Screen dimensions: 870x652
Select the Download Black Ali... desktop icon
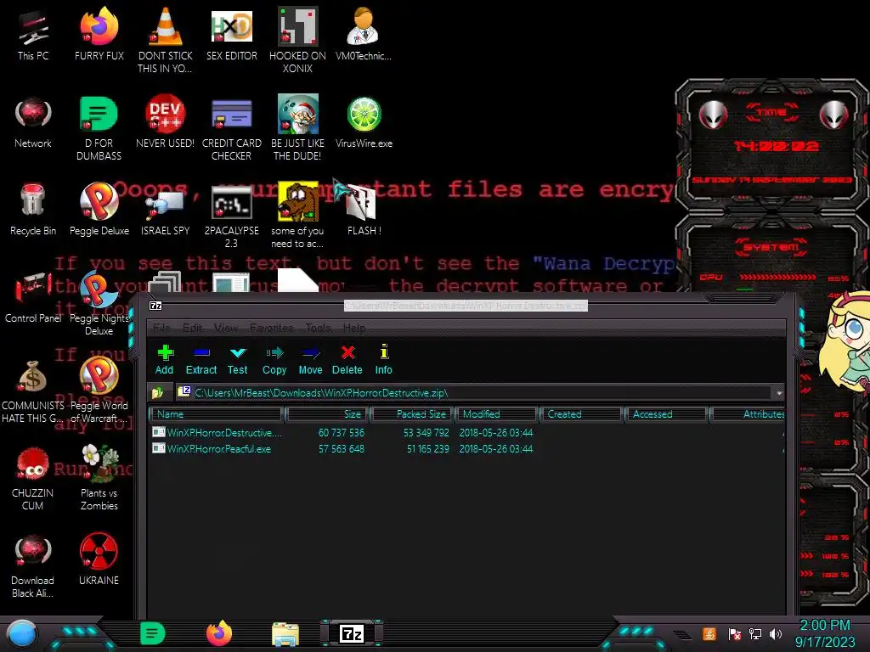click(x=33, y=565)
